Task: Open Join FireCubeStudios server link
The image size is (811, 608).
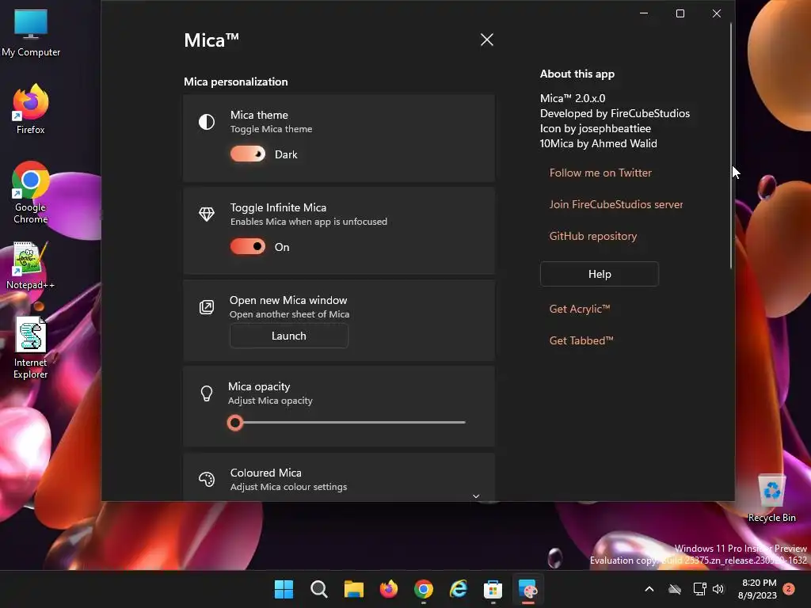Action: coord(616,204)
